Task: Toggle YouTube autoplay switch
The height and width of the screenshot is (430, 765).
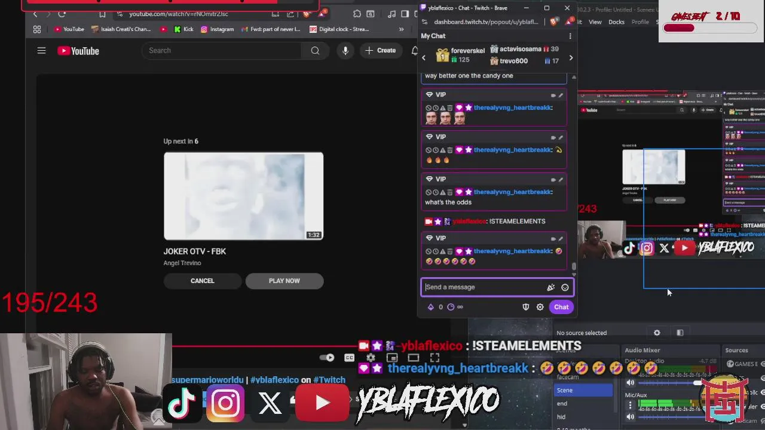Action: click(327, 358)
